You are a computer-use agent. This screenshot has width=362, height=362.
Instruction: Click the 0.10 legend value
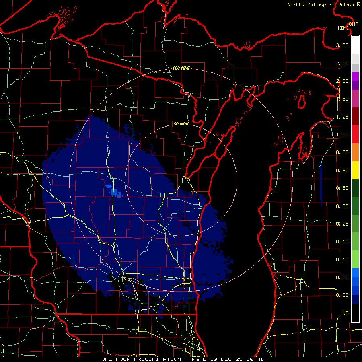pyautogui.click(x=342, y=260)
